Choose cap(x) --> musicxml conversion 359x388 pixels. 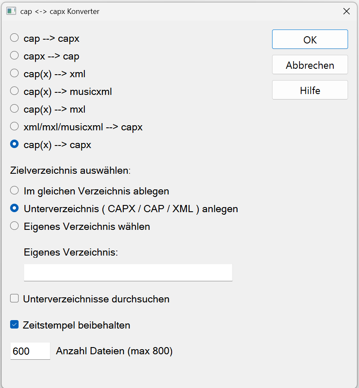point(14,91)
